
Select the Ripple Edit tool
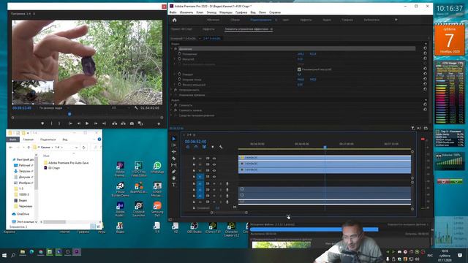click(174, 152)
